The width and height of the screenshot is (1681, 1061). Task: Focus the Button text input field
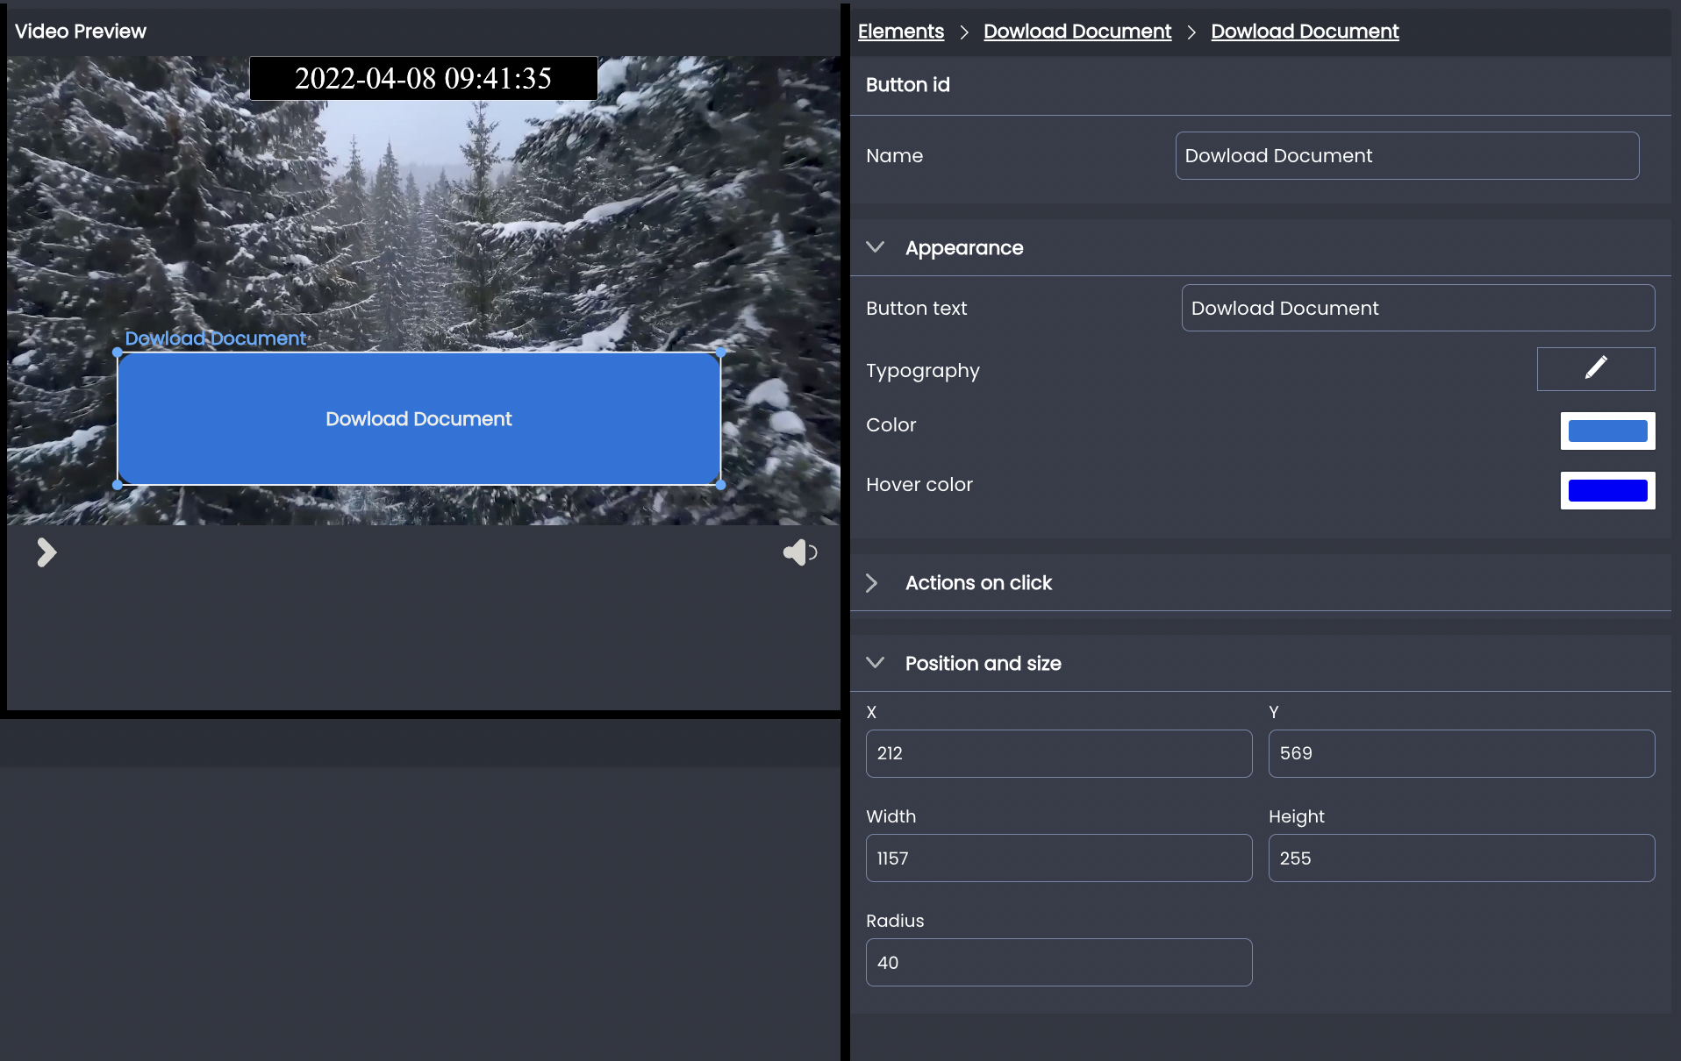(x=1418, y=308)
